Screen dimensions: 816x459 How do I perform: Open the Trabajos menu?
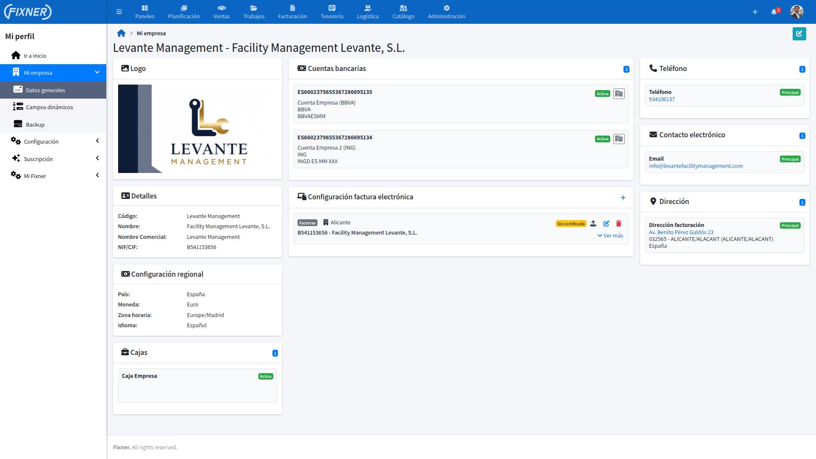pyautogui.click(x=254, y=12)
